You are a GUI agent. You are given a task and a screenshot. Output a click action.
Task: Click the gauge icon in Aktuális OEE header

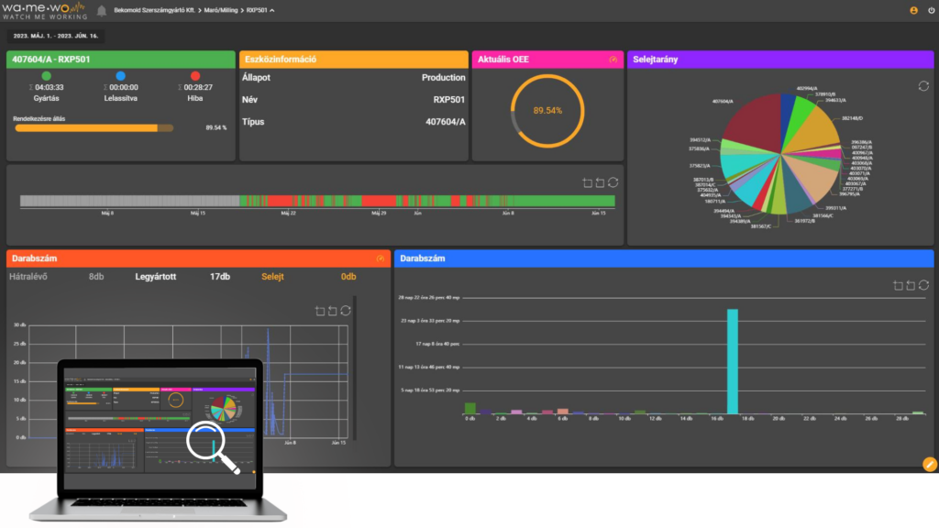click(x=613, y=60)
